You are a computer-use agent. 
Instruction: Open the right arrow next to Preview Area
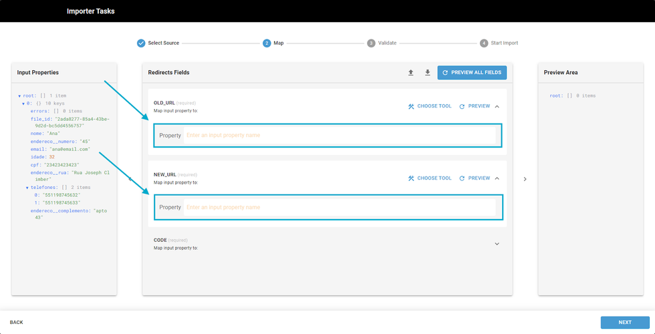point(525,179)
